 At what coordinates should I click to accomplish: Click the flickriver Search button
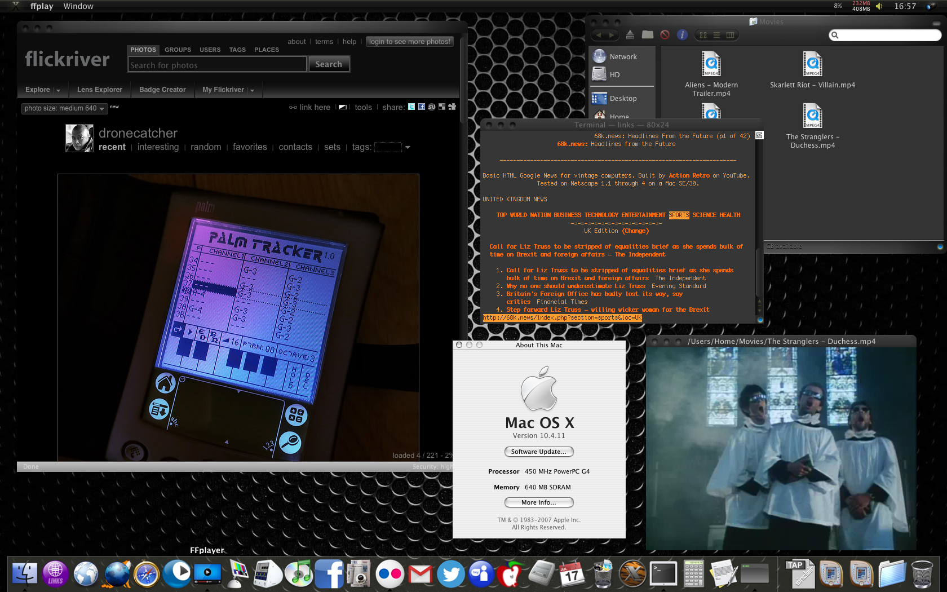click(329, 64)
